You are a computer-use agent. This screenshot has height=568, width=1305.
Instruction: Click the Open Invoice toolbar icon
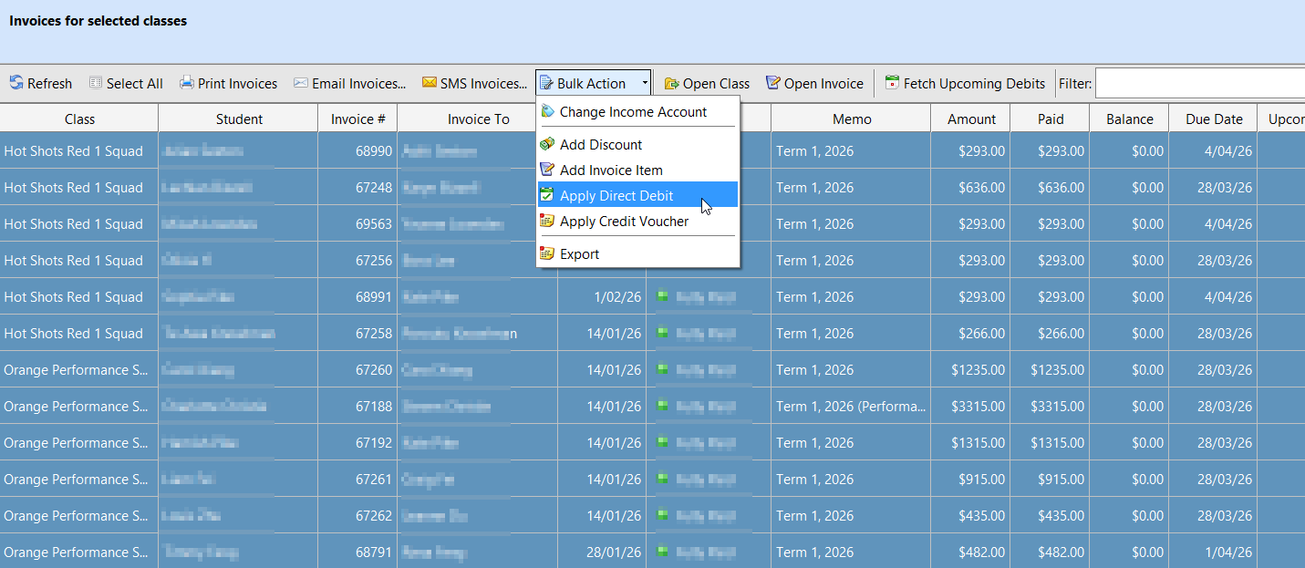tap(773, 83)
